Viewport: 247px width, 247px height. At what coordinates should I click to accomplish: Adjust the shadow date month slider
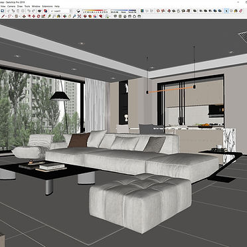95,10
